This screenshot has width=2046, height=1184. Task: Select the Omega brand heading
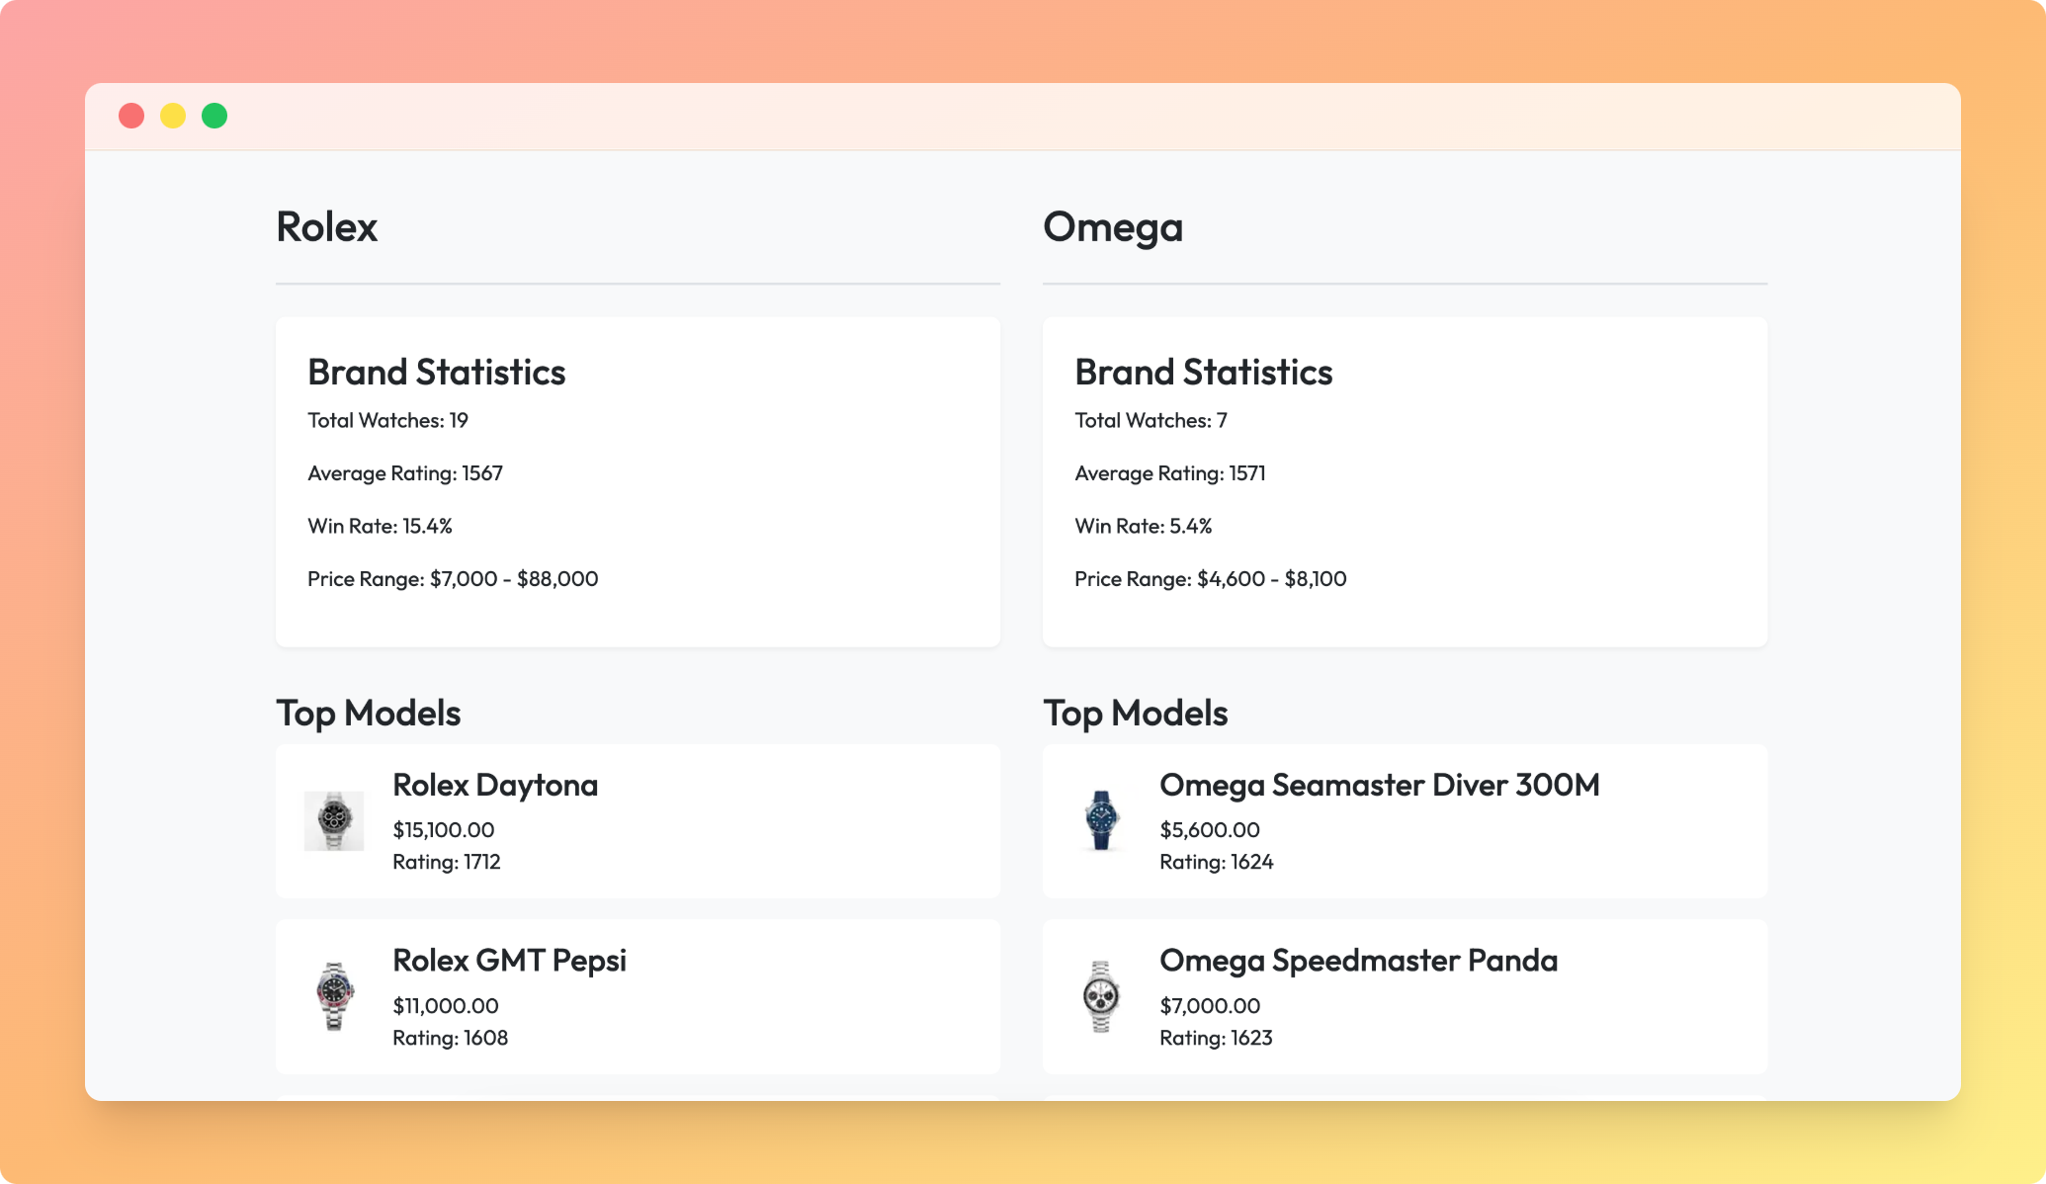pos(1113,228)
